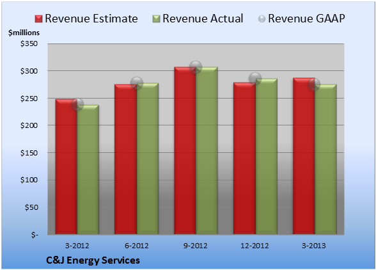Click the 12-2012 GAAP sphere marker
Viewport: 376px width, 270px height.
[x=255, y=78]
